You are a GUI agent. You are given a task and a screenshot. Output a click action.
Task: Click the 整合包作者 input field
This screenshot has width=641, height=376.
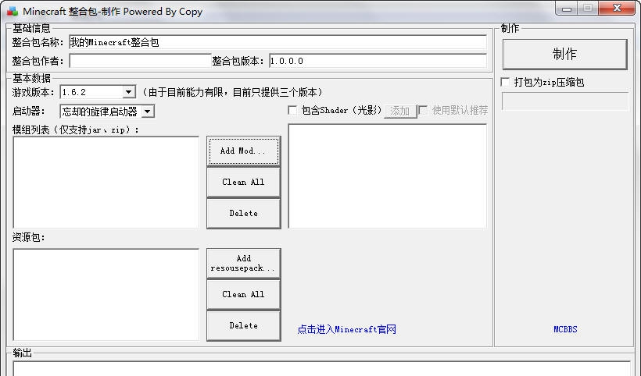pyautogui.click(x=140, y=61)
